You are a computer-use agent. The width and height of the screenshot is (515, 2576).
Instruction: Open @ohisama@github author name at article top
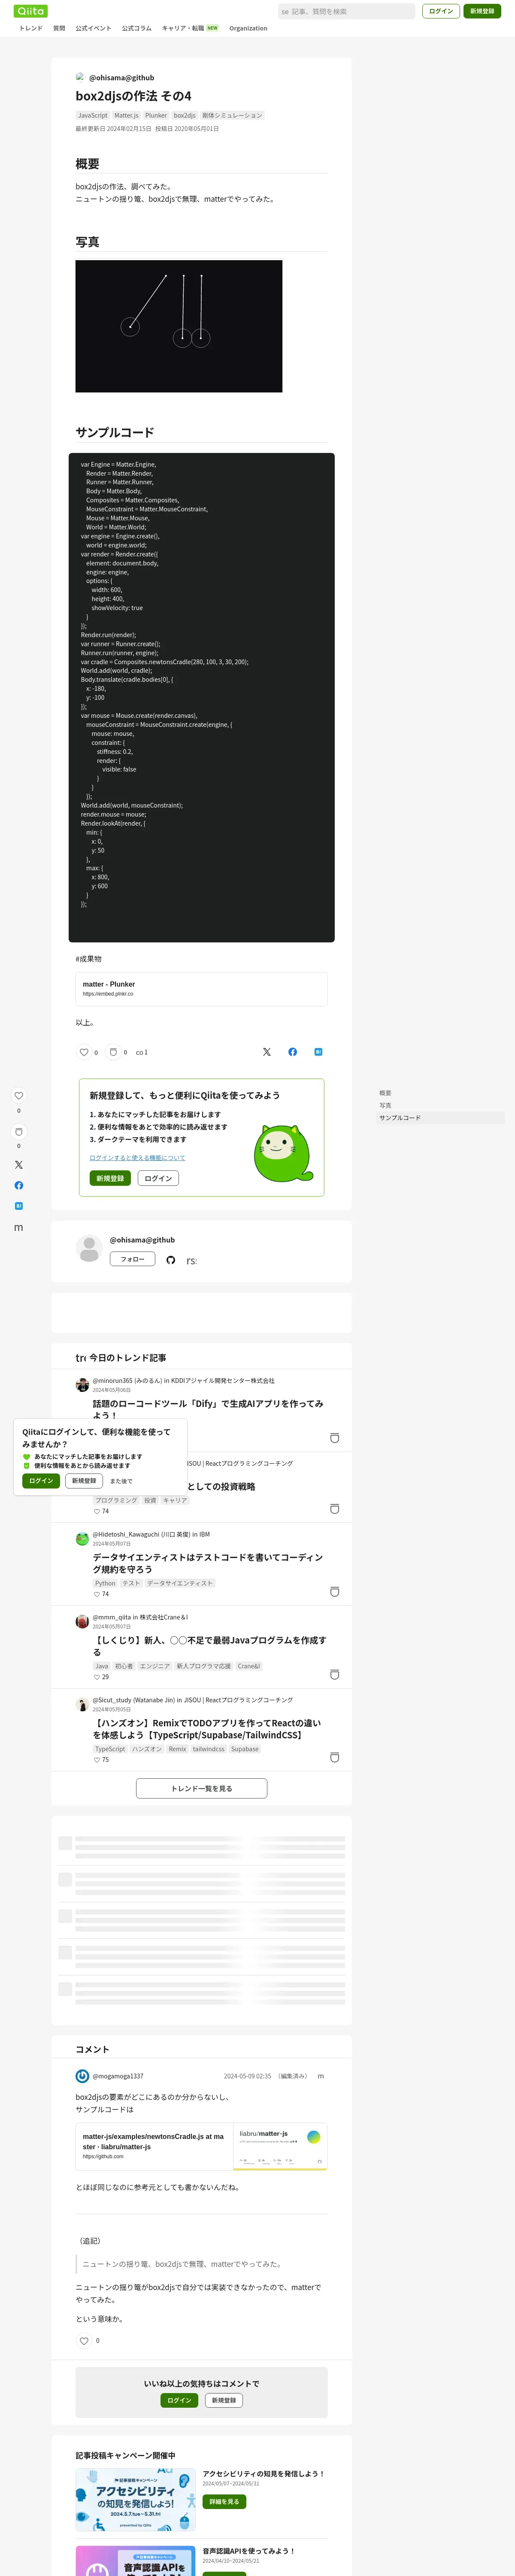click(121, 77)
